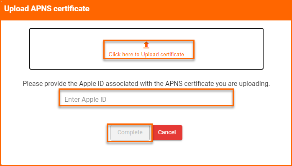
Task: Open the 'Click here to Upload certificate' link
Action: coord(146,54)
